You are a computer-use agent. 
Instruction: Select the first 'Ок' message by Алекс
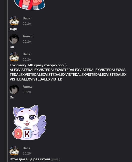coord(12,47)
